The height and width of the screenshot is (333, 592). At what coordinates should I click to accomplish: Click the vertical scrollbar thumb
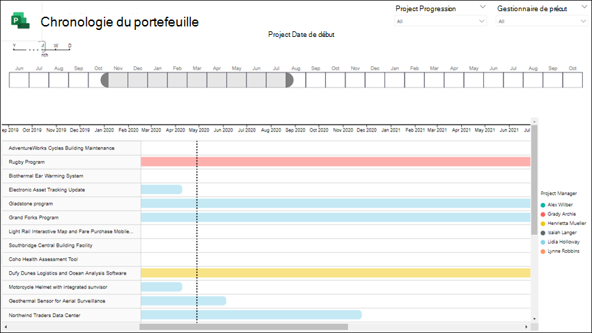click(534, 180)
